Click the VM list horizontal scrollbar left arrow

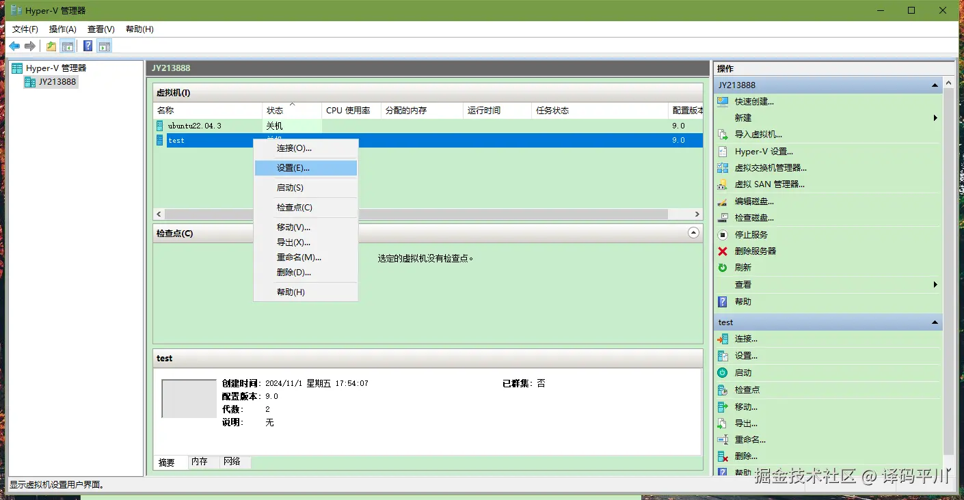tap(159, 214)
